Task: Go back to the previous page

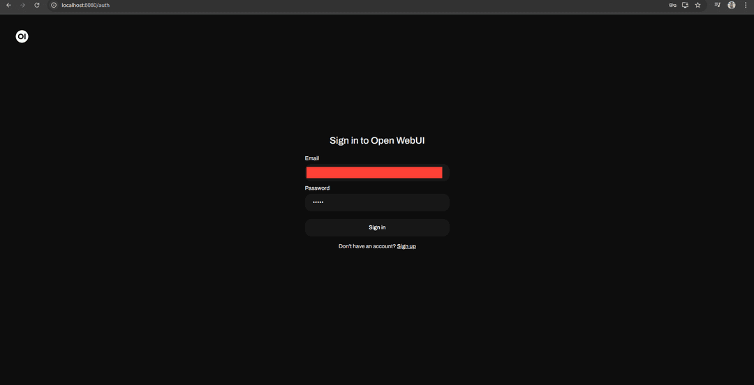Action: (x=8, y=5)
